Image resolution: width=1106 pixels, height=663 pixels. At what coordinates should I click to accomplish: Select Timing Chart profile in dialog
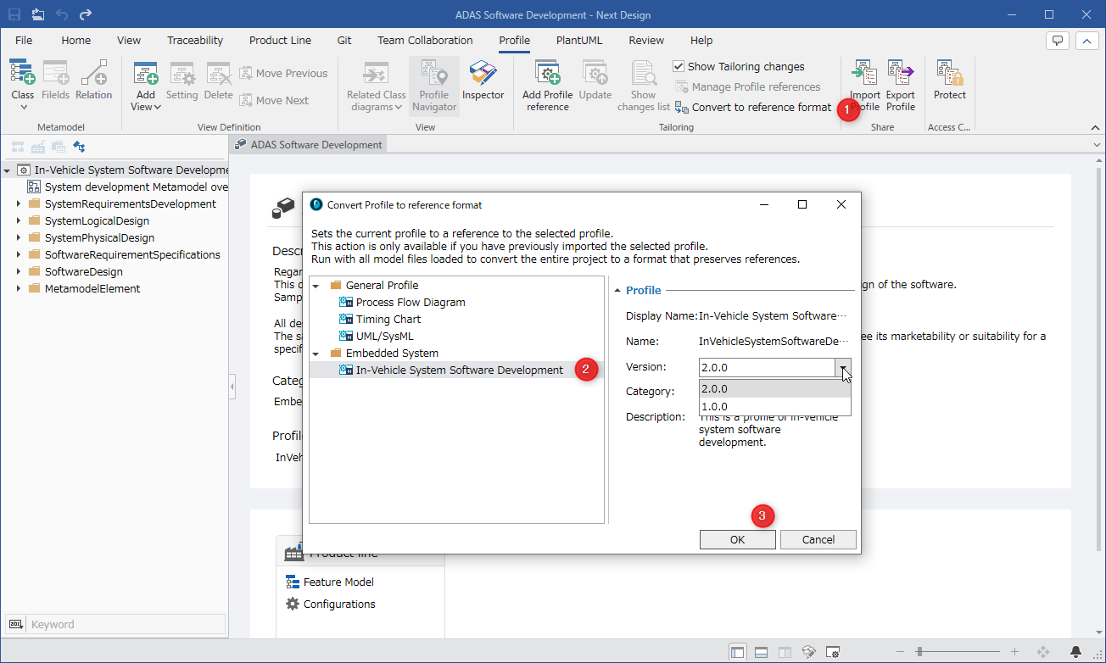click(388, 319)
